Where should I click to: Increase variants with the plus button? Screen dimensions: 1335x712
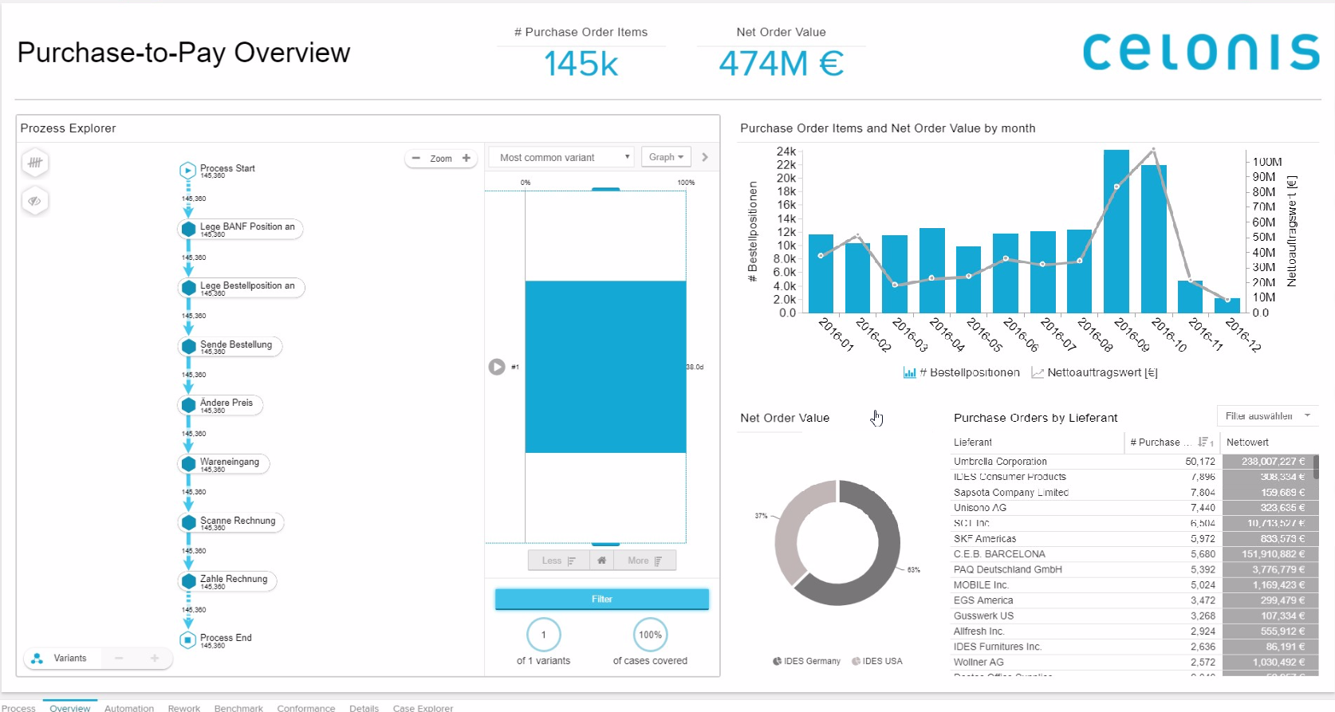155,659
